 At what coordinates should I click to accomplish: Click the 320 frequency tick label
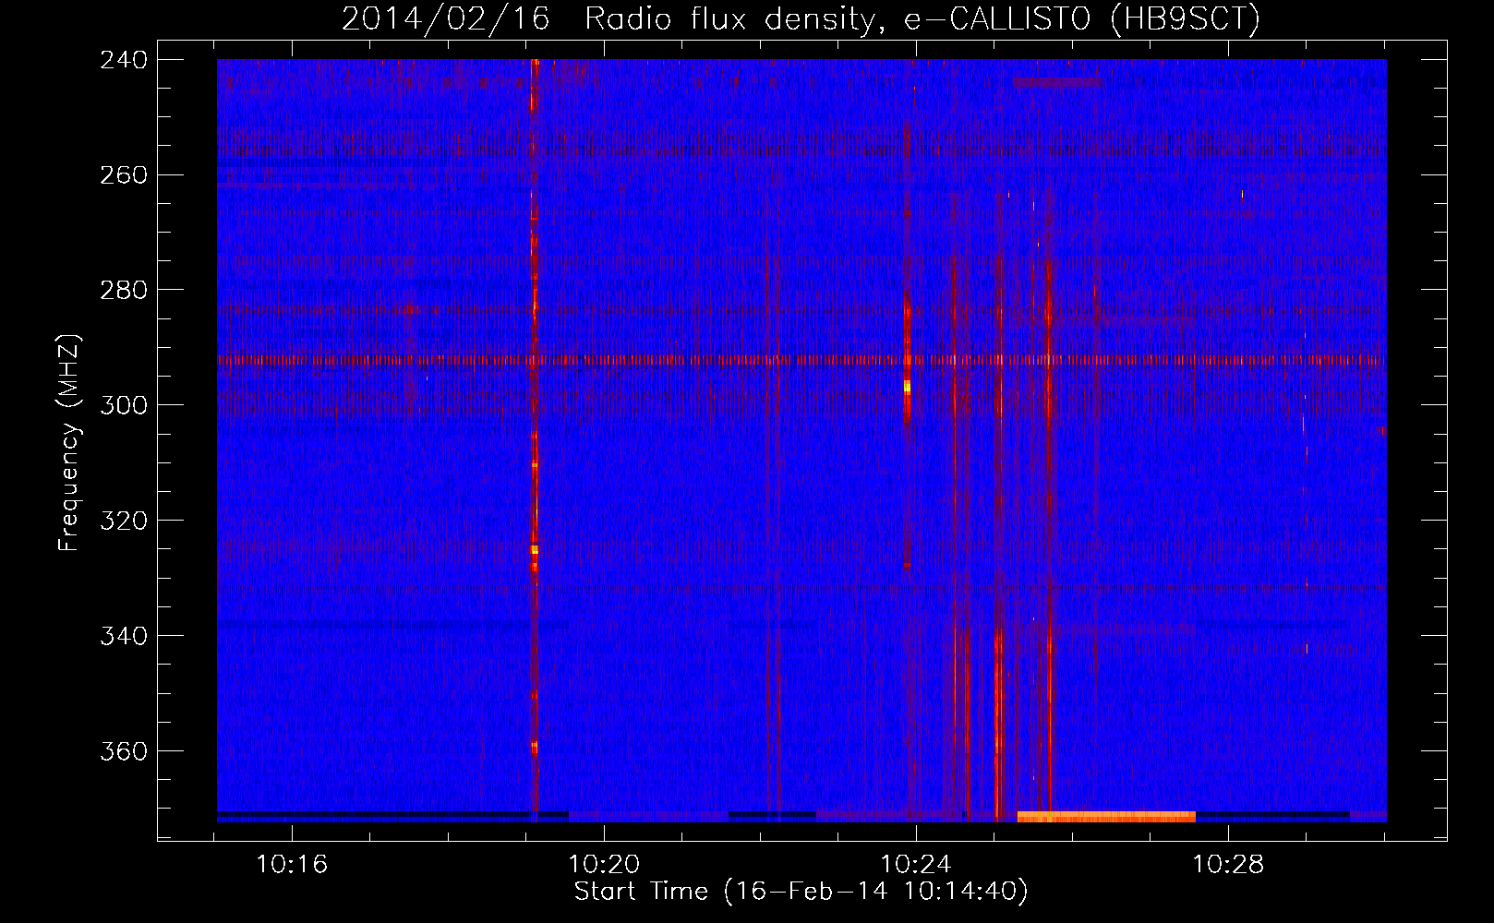(124, 521)
